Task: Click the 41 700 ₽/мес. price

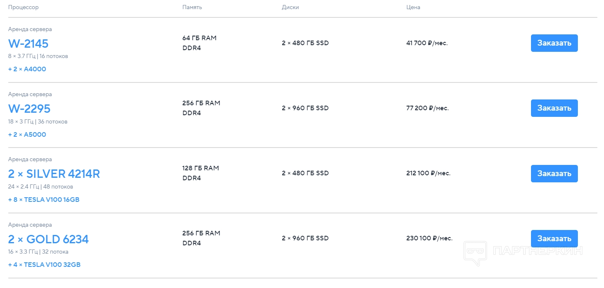Action: click(427, 43)
